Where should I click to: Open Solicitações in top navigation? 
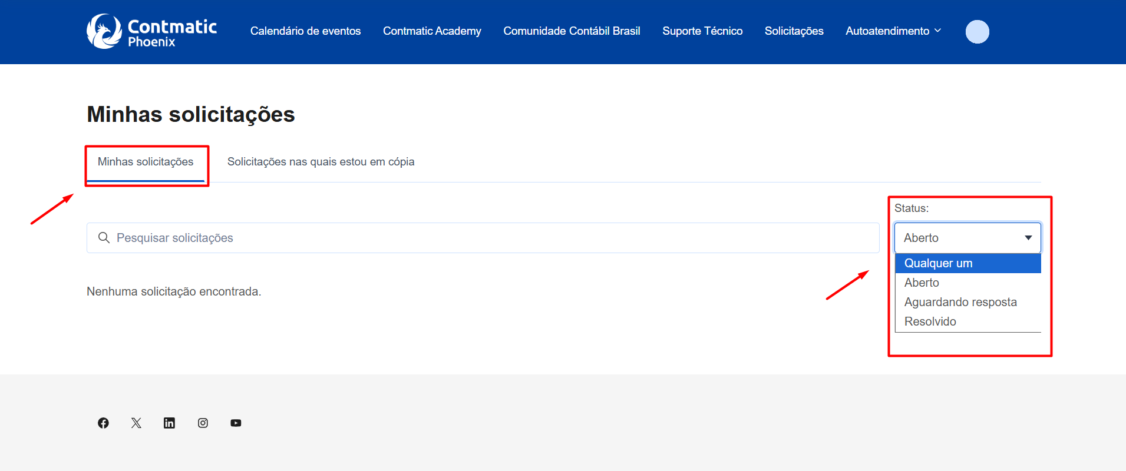tap(794, 31)
